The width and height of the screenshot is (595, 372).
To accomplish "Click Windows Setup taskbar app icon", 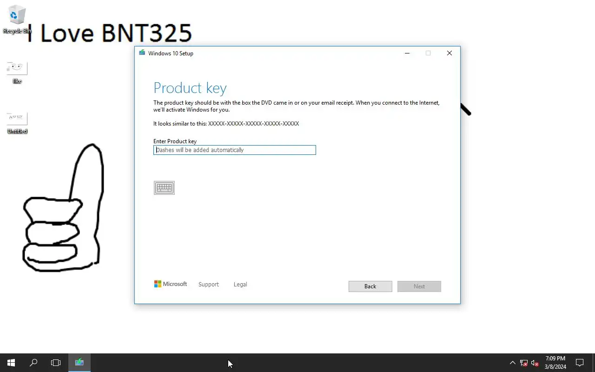I will (79, 363).
